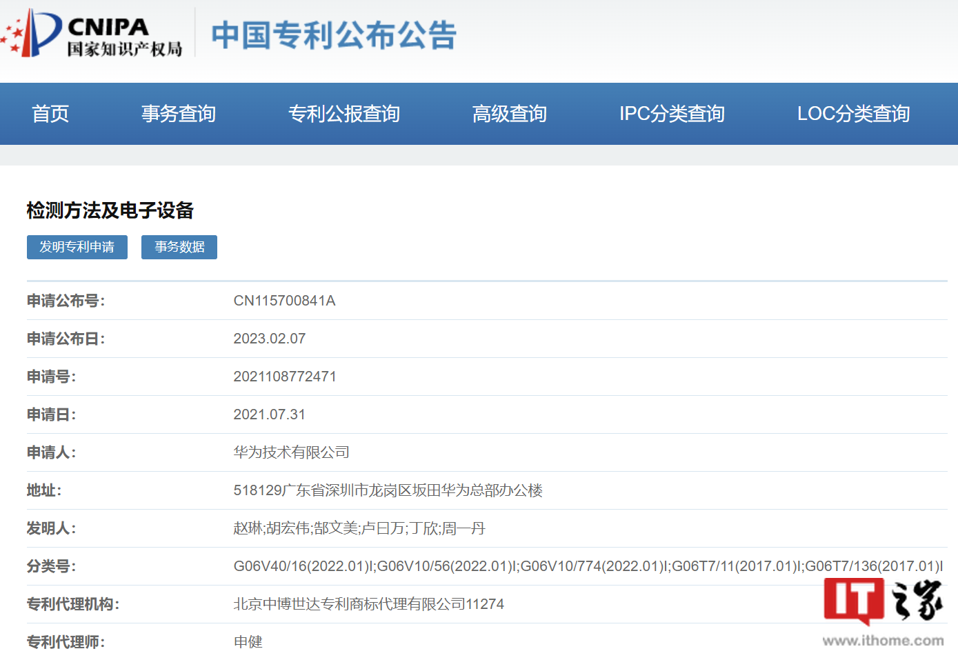Click the 国家知识产权局 text under CNIPA

125,49
